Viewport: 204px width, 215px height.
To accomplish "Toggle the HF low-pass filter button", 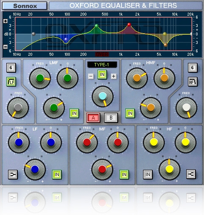I will point(193,82).
